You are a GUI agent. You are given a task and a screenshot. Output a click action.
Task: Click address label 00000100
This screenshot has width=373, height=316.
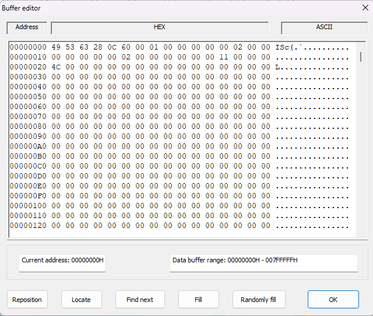[x=28, y=206]
